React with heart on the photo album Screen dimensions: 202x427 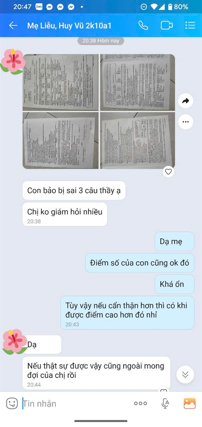(168, 172)
